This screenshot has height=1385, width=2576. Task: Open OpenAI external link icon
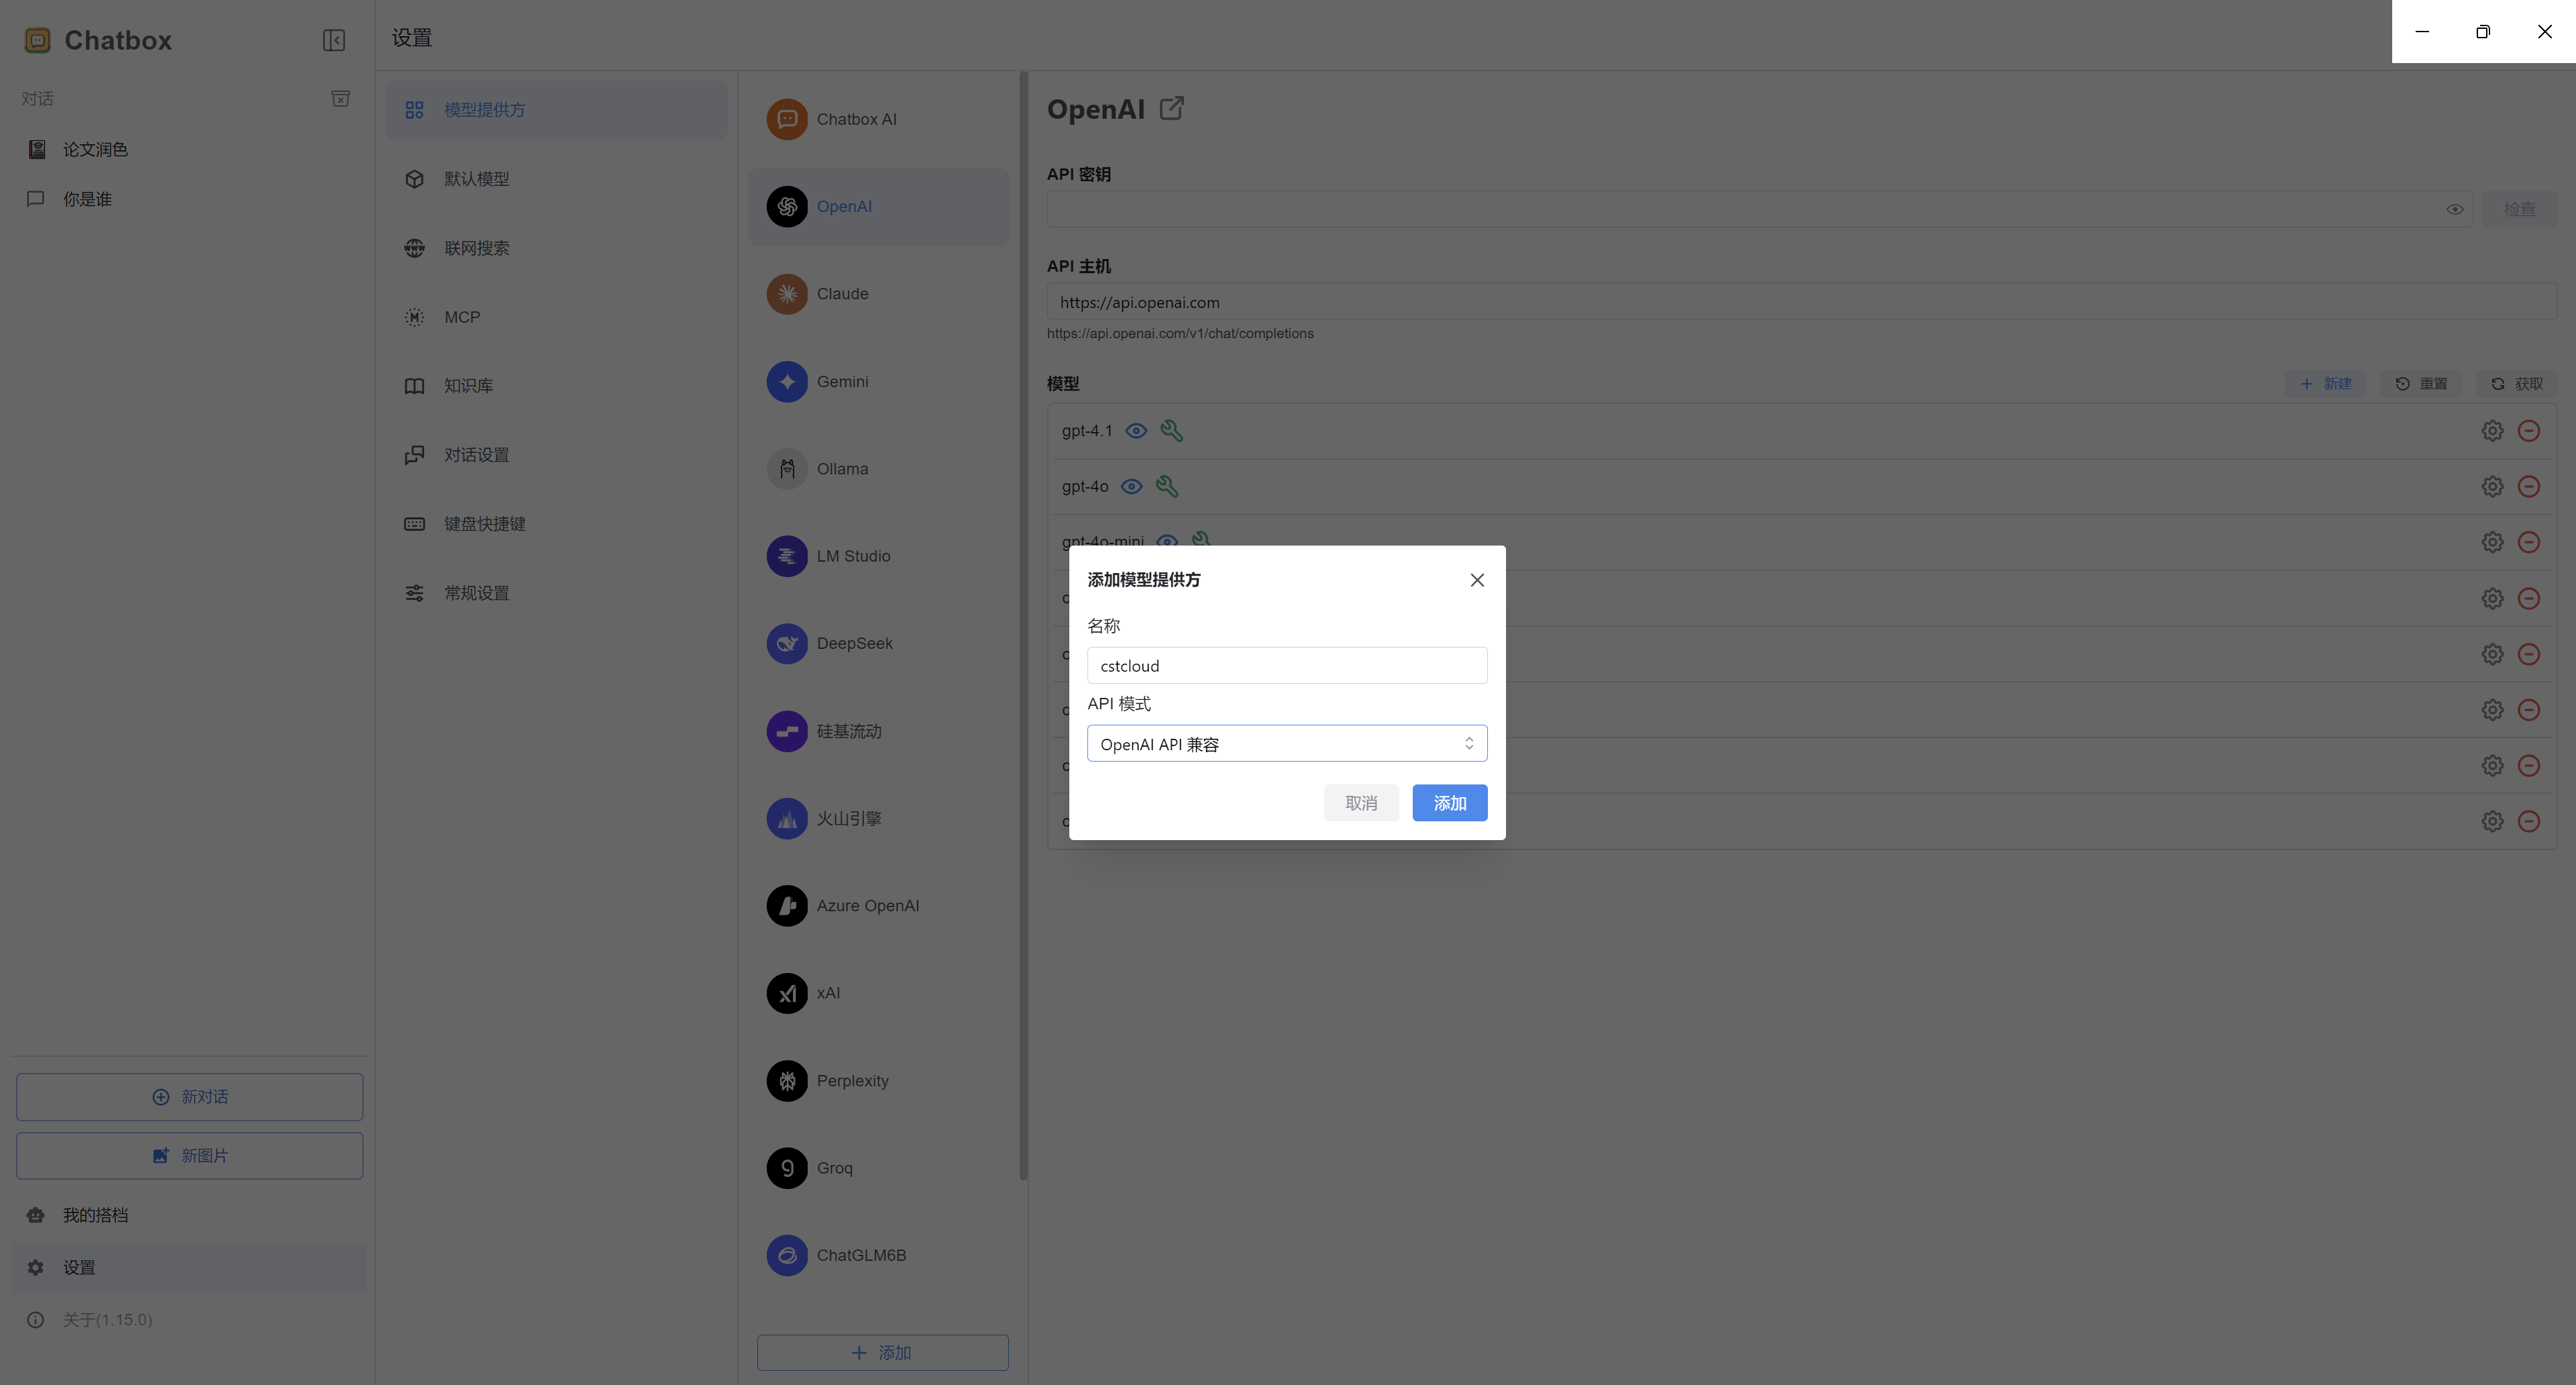click(x=1172, y=108)
